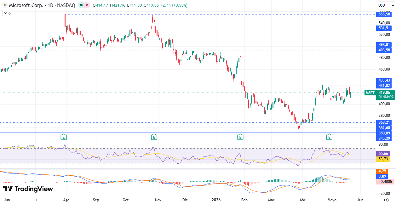396x204 pixels.
Task: Click the MSFT symbol label on price axis
Action: pyautogui.click(x=370, y=93)
